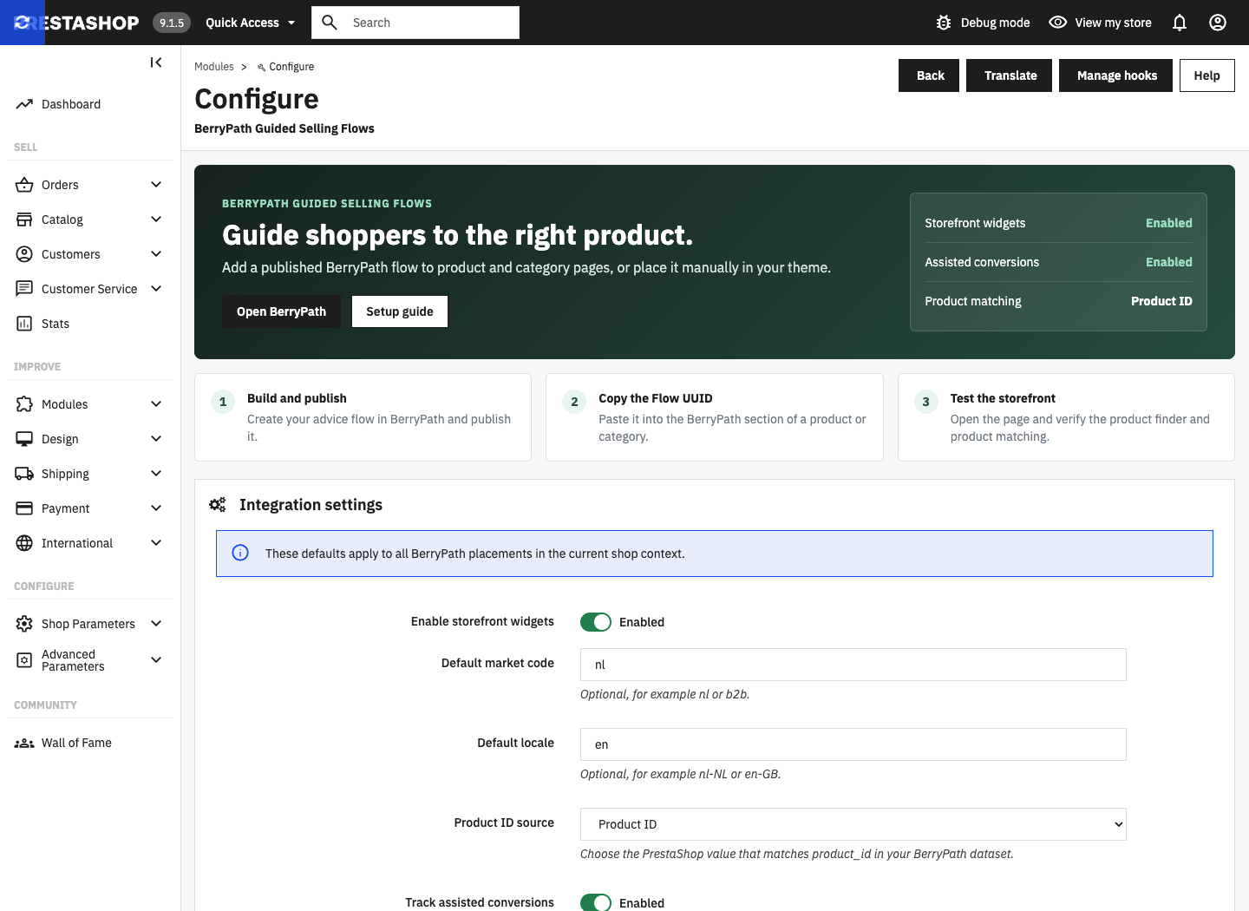Click the 9.1.5 version badge
The height and width of the screenshot is (911, 1249).
tap(172, 23)
